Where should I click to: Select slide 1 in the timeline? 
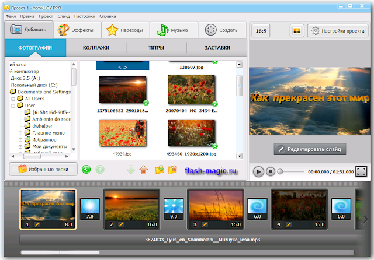click(48, 209)
